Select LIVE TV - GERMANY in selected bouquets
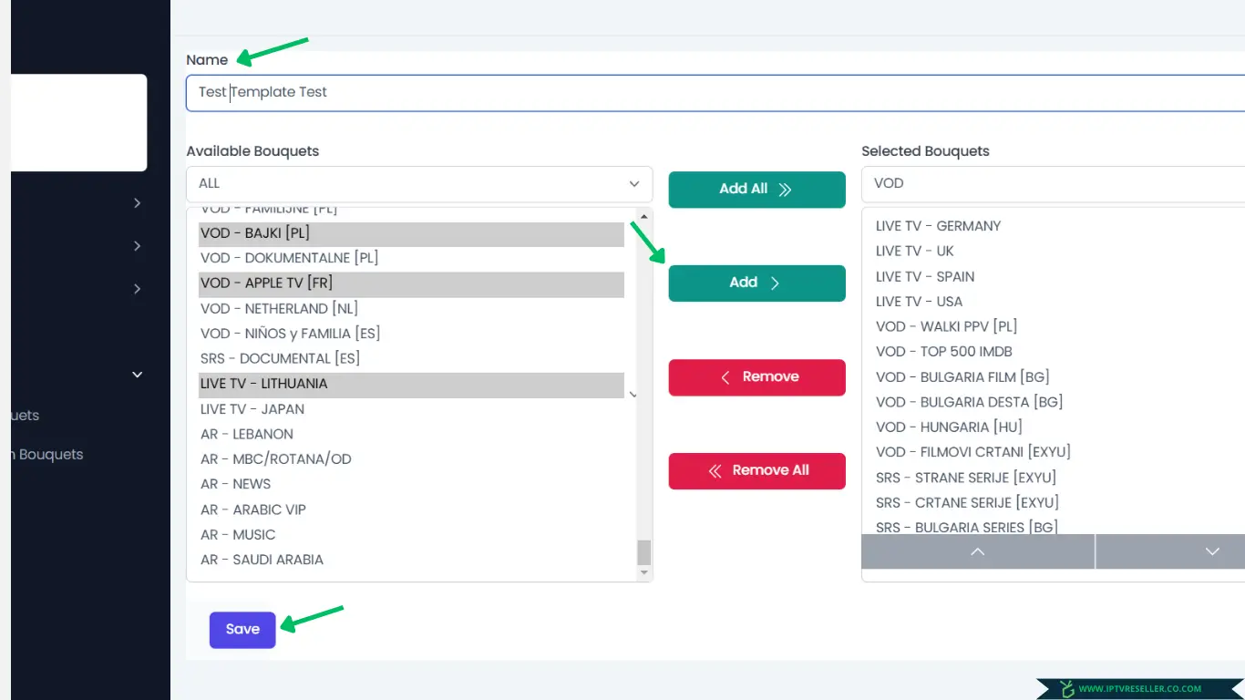The width and height of the screenshot is (1245, 700). 938,226
